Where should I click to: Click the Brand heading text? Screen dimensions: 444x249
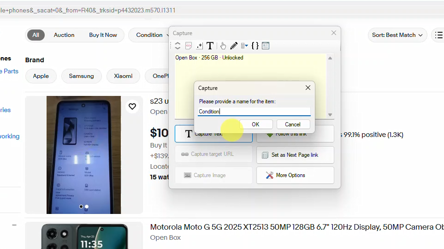pyautogui.click(x=35, y=60)
